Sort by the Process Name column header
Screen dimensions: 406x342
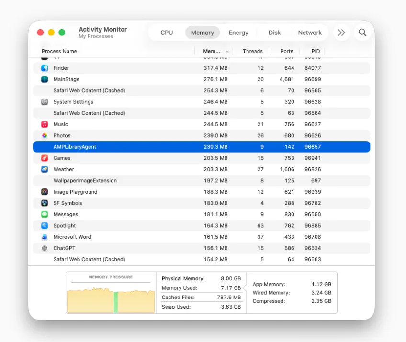point(59,51)
